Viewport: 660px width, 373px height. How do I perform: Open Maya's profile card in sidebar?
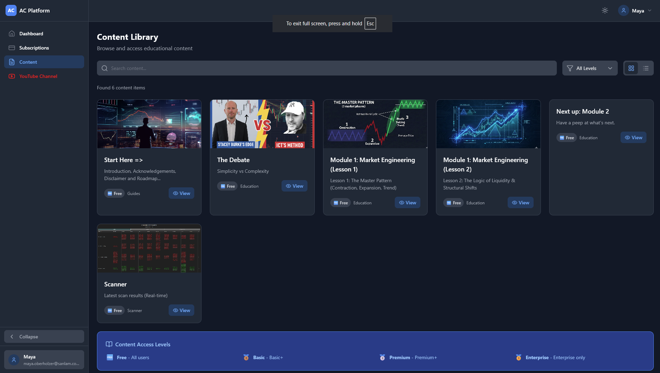[44, 359]
